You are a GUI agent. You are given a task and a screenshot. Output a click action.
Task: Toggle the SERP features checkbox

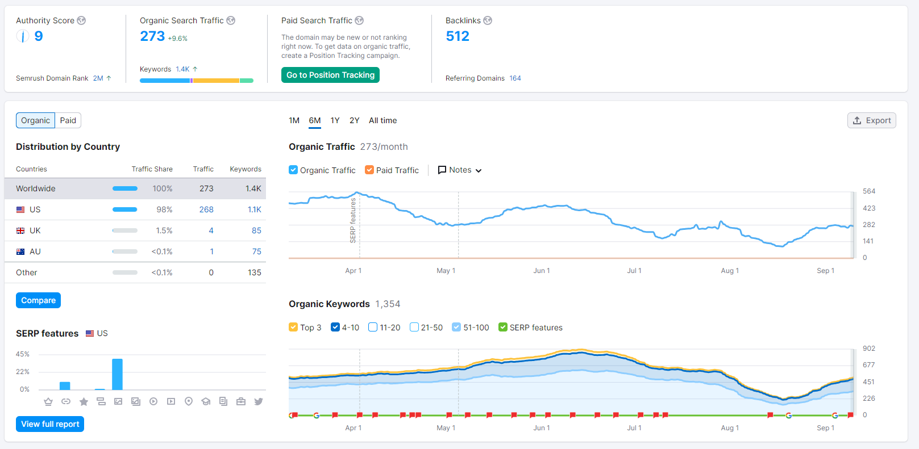pos(503,327)
